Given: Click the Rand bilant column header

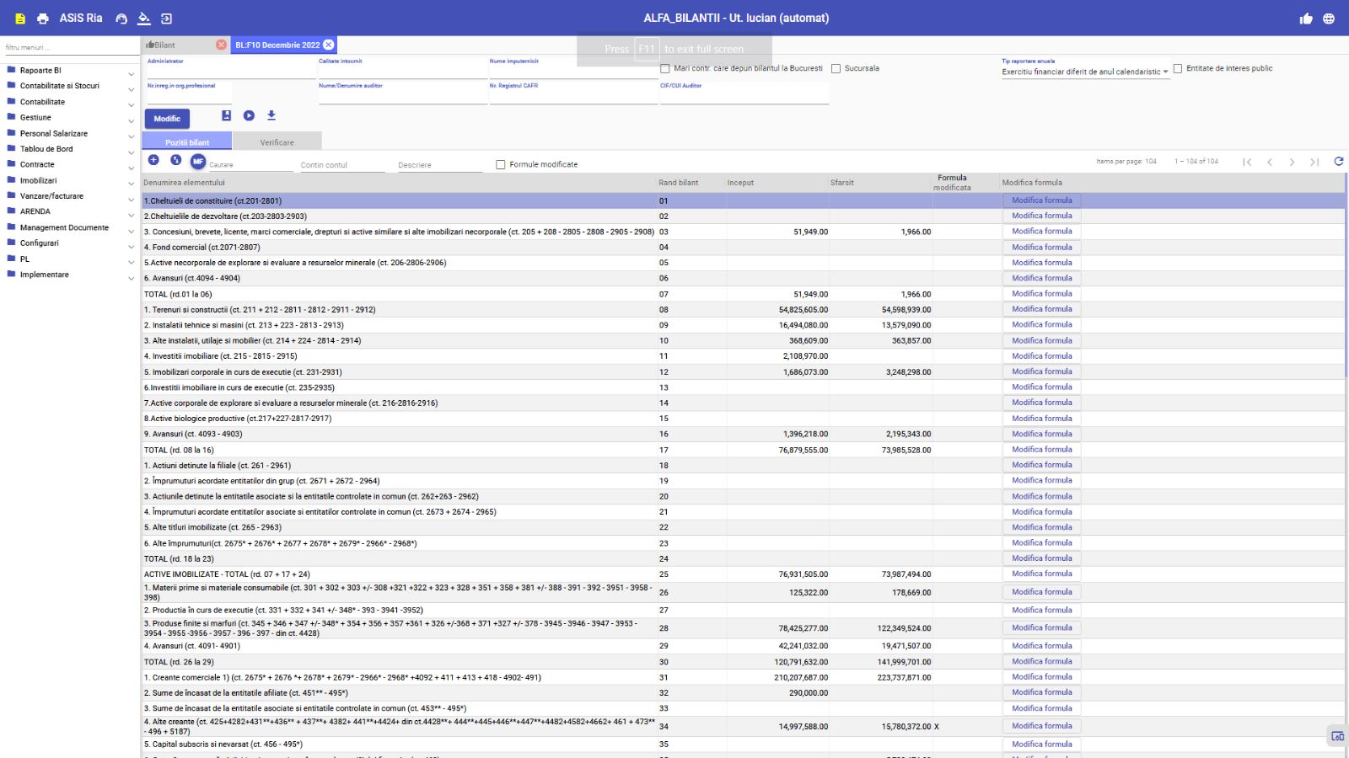Looking at the screenshot, I should [678, 183].
